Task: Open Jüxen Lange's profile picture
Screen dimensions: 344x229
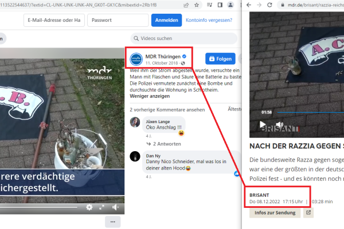Action: click(135, 122)
